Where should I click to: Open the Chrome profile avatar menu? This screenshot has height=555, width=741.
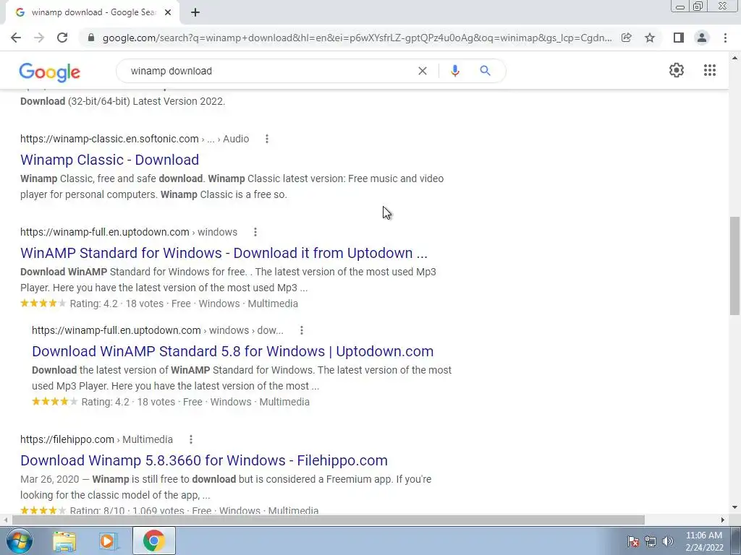(x=702, y=38)
